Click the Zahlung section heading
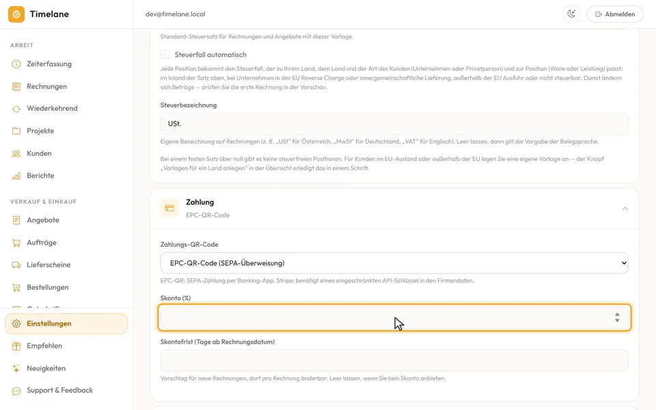This screenshot has height=410, width=656. [200, 202]
